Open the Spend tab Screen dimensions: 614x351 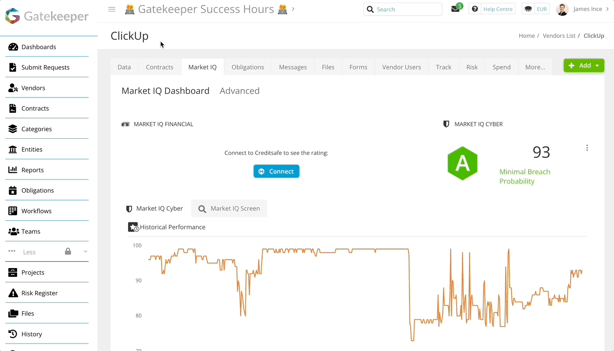pos(501,67)
